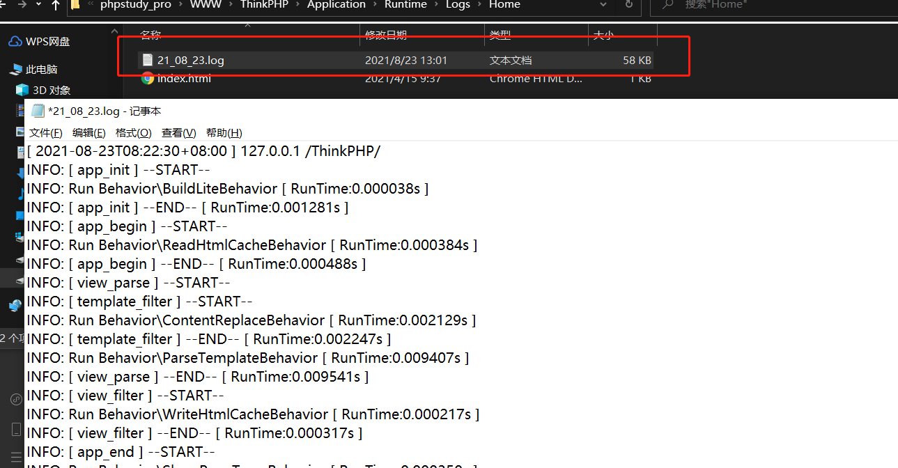898x468 pixels.
Task: Click the 文本文档 type cell
Action: click(511, 61)
